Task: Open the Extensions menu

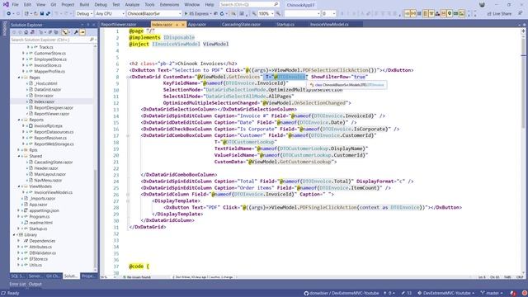Action: click(x=169, y=5)
